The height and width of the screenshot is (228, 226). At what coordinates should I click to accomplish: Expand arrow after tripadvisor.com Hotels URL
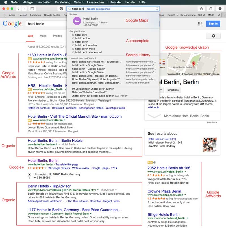point(98,190)
